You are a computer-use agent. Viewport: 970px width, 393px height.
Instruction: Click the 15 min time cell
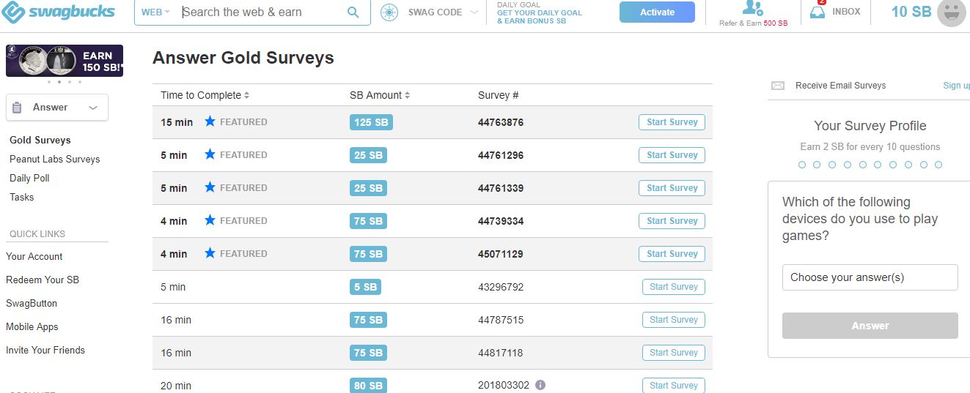[x=177, y=122]
